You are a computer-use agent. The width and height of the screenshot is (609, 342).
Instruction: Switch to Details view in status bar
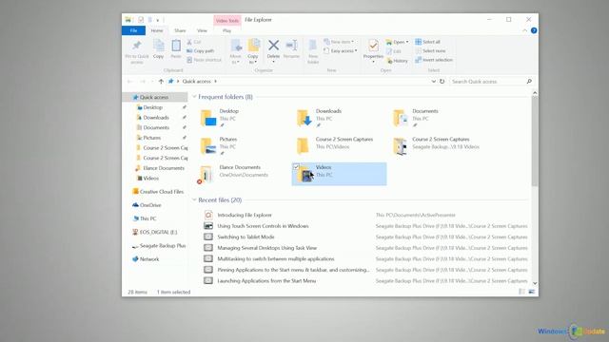pos(522,292)
